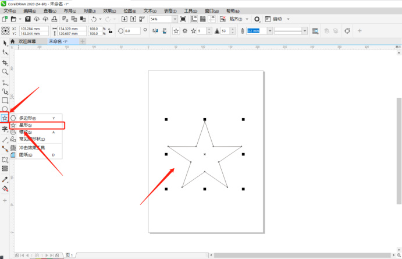
Task: Select the Freehand tool
Action: tap(5, 83)
